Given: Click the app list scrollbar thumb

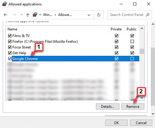Looking at the screenshot, I should [x=142, y=51].
